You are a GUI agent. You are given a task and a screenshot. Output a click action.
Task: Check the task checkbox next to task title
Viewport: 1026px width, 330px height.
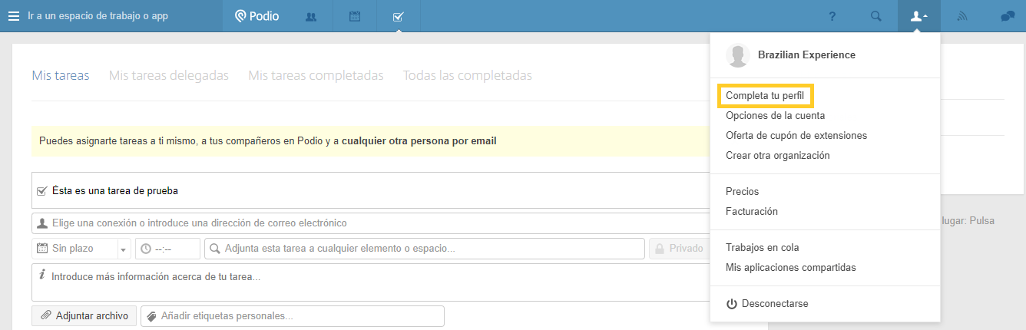(x=42, y=190)
